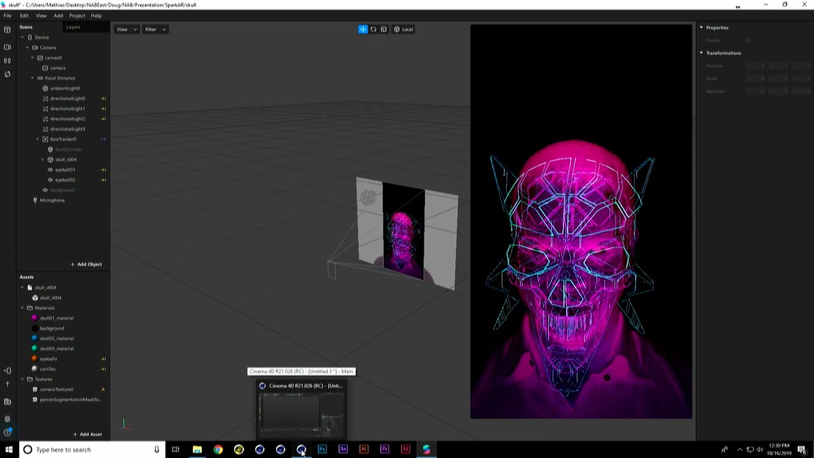
Task: Click the yellow arrow beside directionalLight0
Action: click(x=103, y=99)
